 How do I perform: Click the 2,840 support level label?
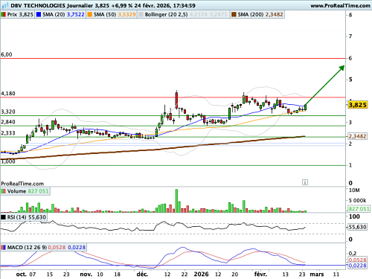[8, 122]
